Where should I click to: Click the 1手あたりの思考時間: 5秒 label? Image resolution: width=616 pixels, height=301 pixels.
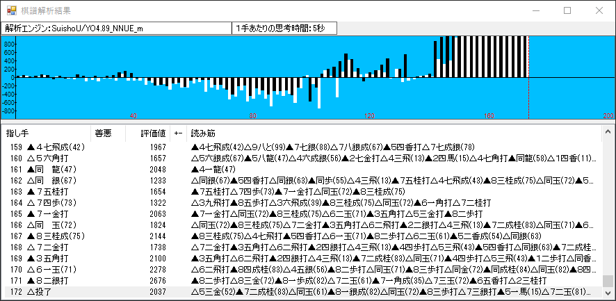click(284, 29)
